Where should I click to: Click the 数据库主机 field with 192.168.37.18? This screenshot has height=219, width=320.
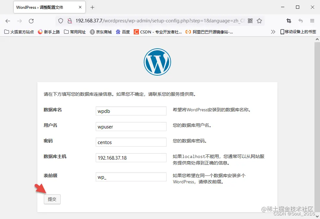point(131,158)
